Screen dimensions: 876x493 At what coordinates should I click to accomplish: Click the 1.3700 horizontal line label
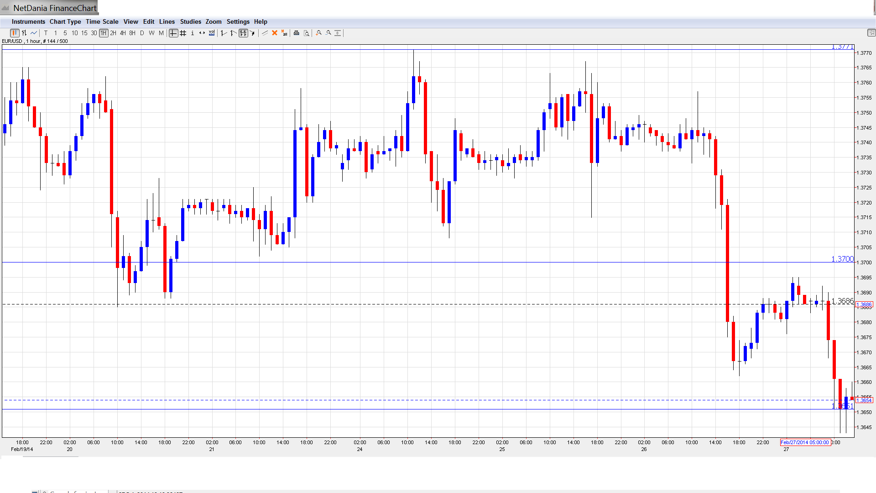pos(842,259)
